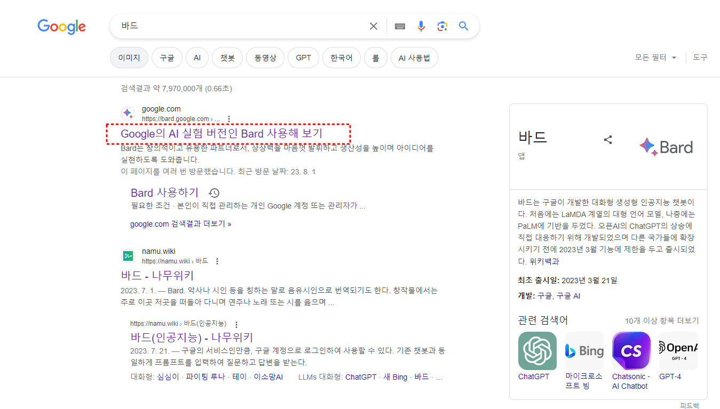Open 바드 link in LLMs 대화형 row
The image size is (720, 409).
click(x=422, y=377)
